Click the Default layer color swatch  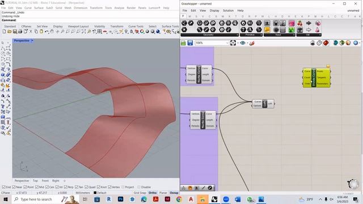(95, 193)
